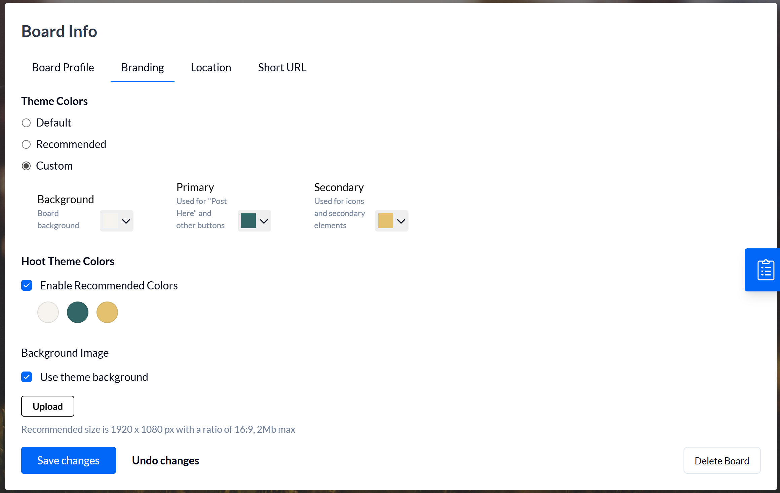
Task: Open the Secondary color dropdown
Action: coord(391,221)
